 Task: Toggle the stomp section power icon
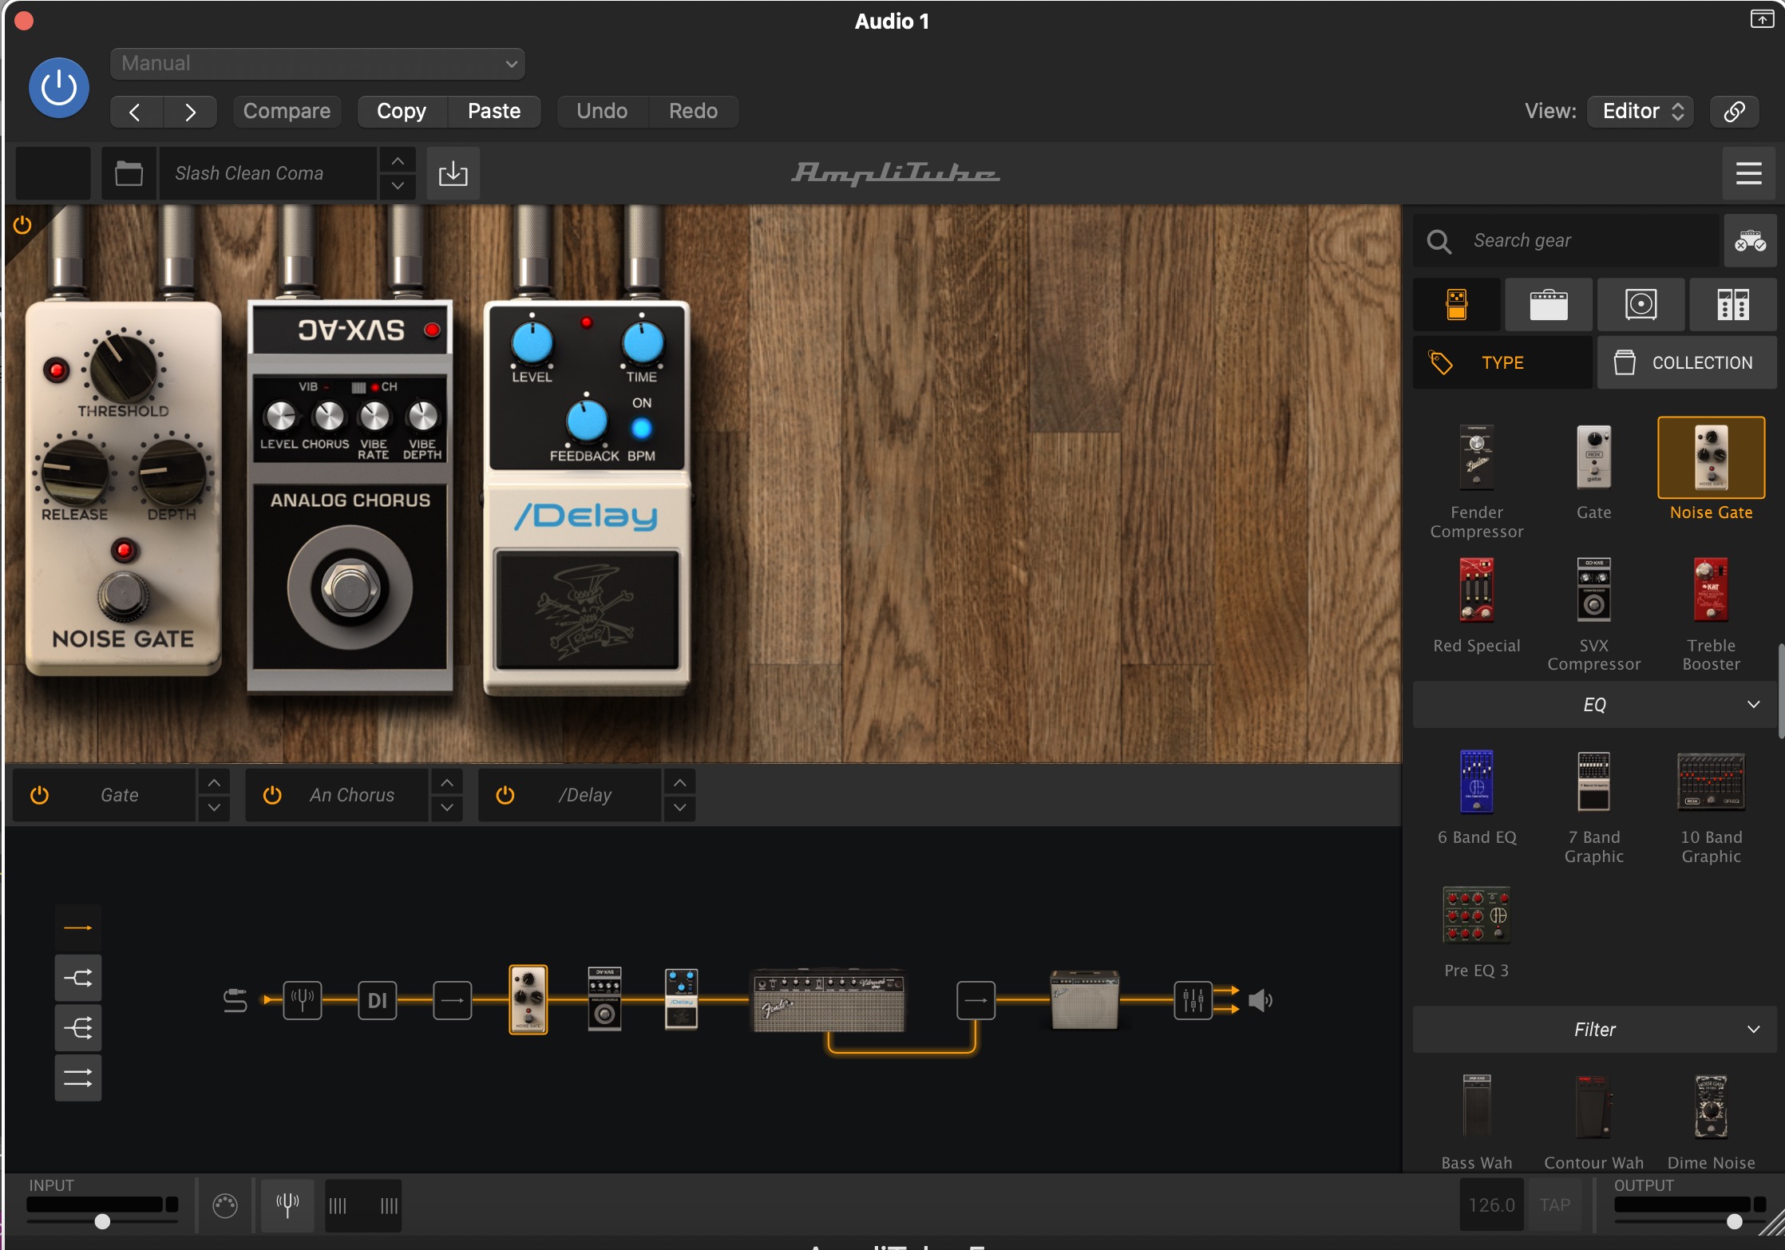coord(22,225)
